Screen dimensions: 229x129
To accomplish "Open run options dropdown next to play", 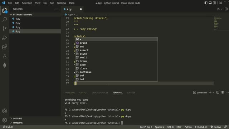I will 222,9.
